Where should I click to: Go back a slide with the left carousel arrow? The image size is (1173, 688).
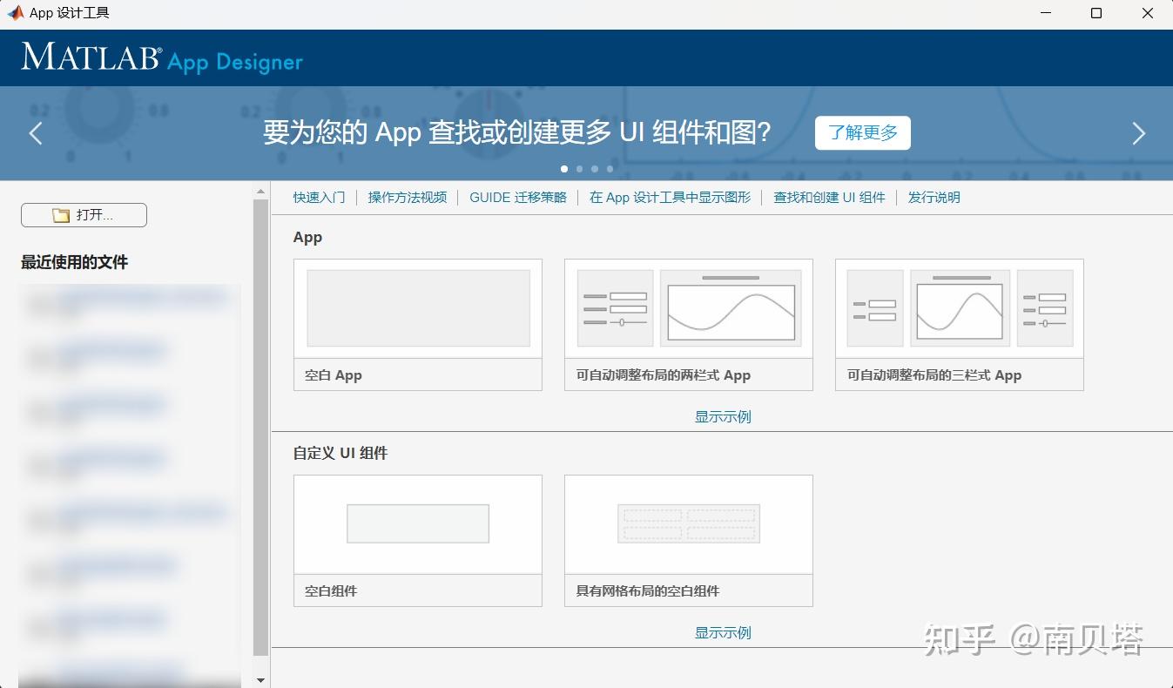35,133
